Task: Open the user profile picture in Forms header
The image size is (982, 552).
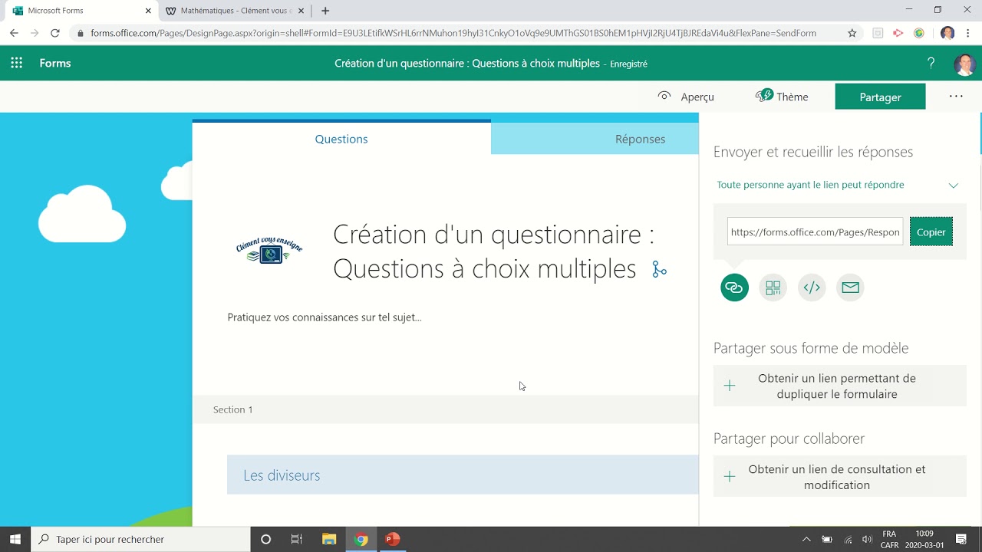Action: coord(964,64)
